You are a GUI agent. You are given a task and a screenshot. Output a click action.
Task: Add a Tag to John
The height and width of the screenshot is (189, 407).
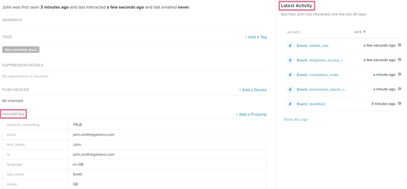click(256, 37)
